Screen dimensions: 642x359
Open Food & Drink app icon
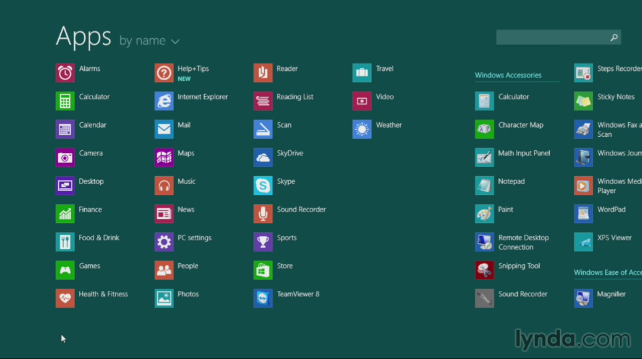[65, 242]
